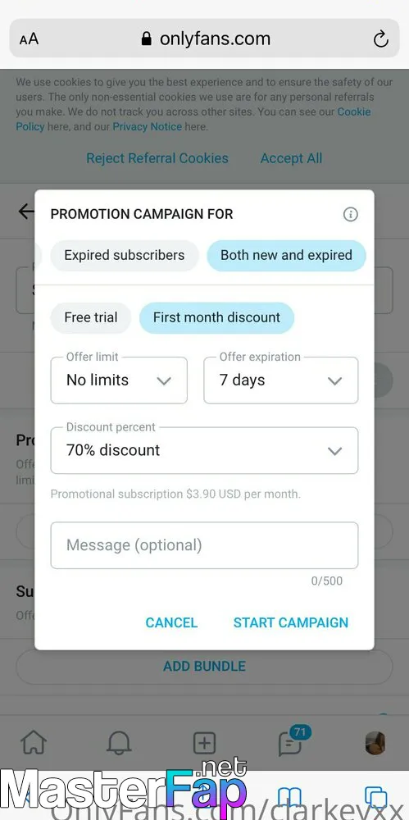Image resolution: width=409 pixels, height=820 pixels.
Task: Tap the new post plus icon
Action: tap(205, 743)
